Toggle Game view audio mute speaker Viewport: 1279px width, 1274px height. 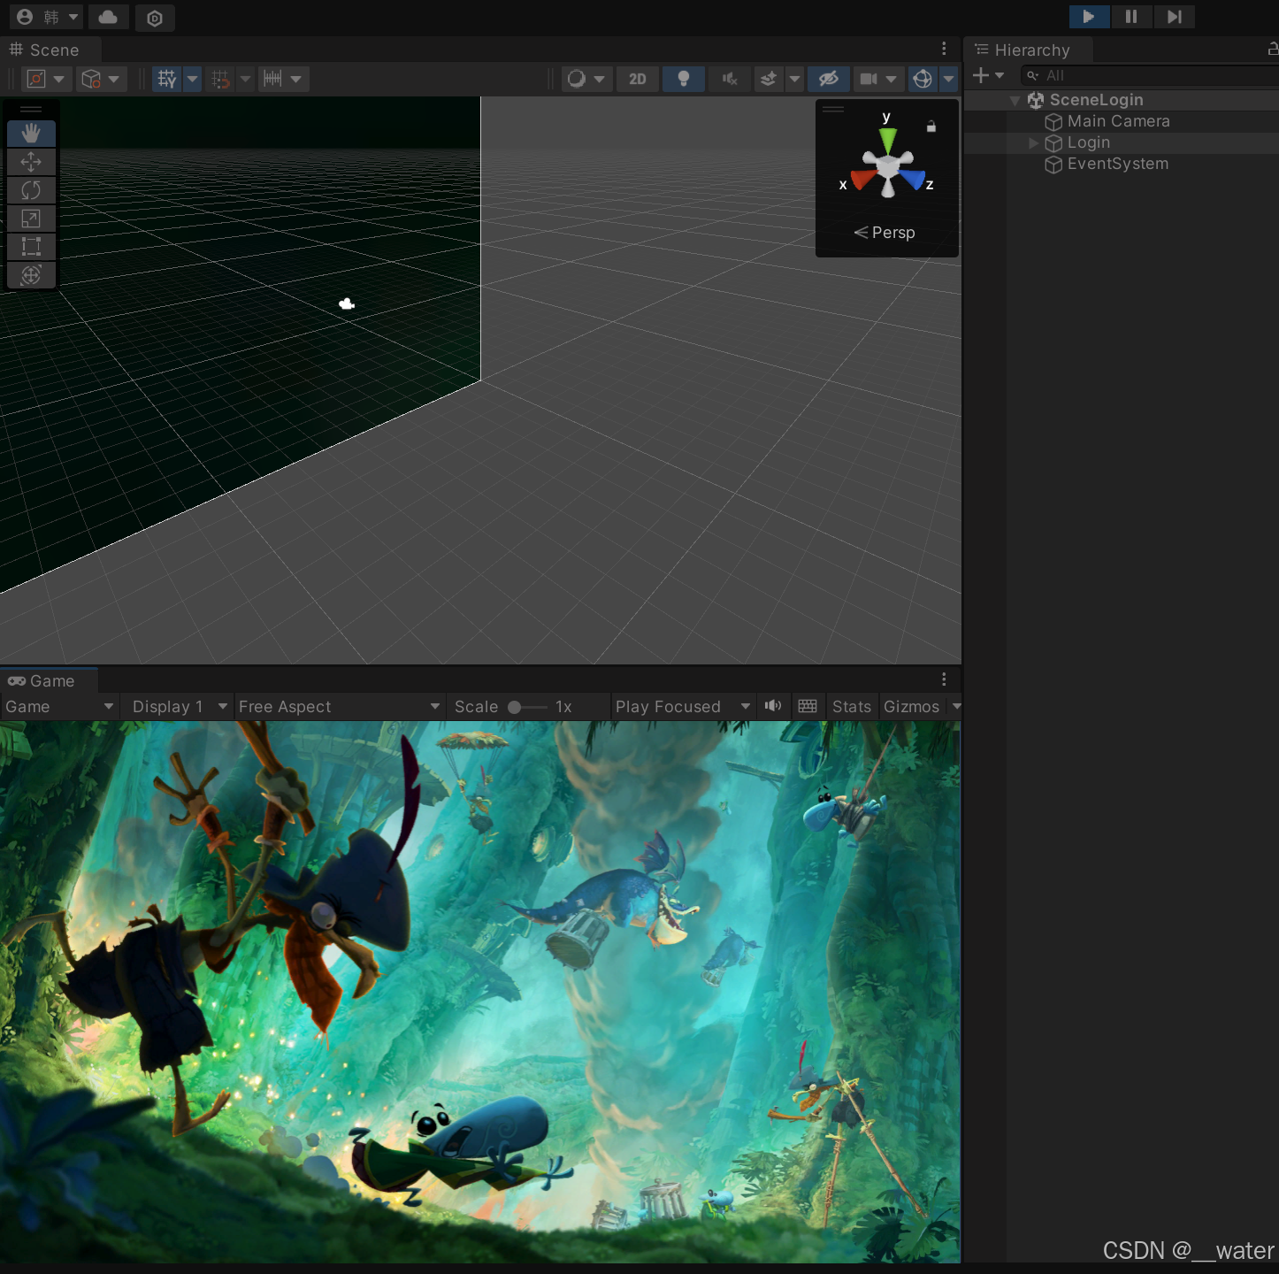point(773,706)
